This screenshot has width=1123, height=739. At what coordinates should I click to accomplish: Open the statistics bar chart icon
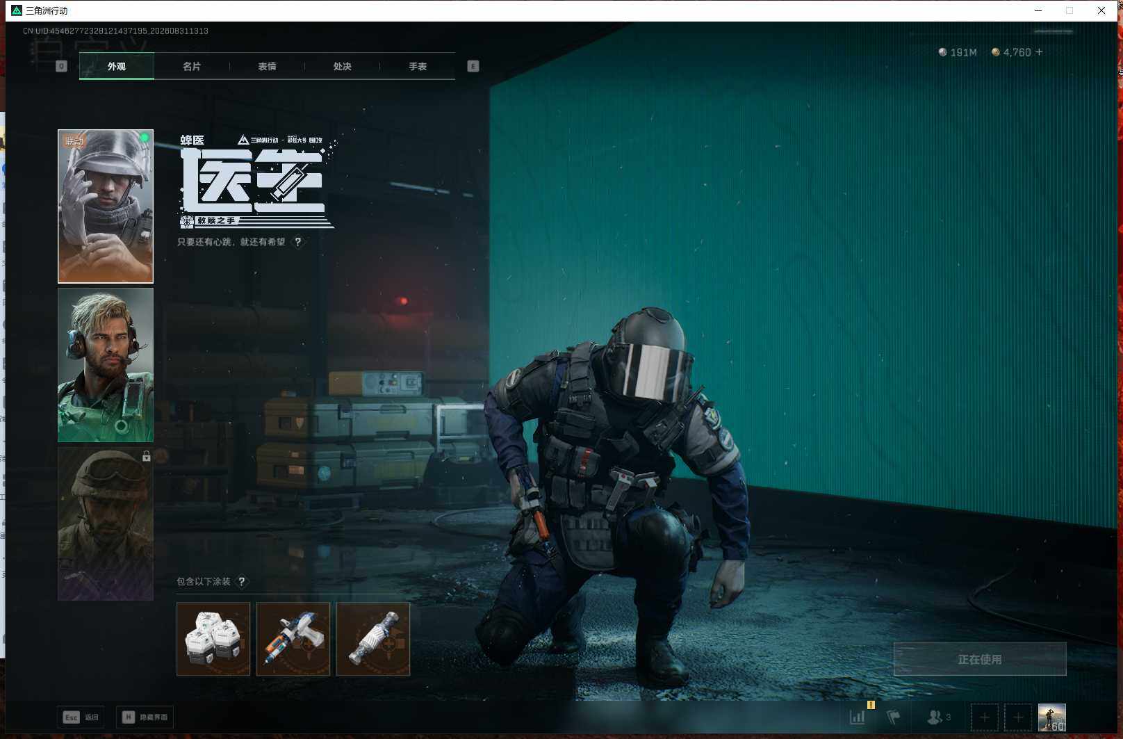click(858, 717)
